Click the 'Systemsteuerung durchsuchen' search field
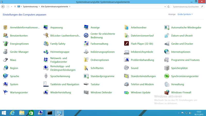Viewport: 206px width, 116px height. pos(186,6)
